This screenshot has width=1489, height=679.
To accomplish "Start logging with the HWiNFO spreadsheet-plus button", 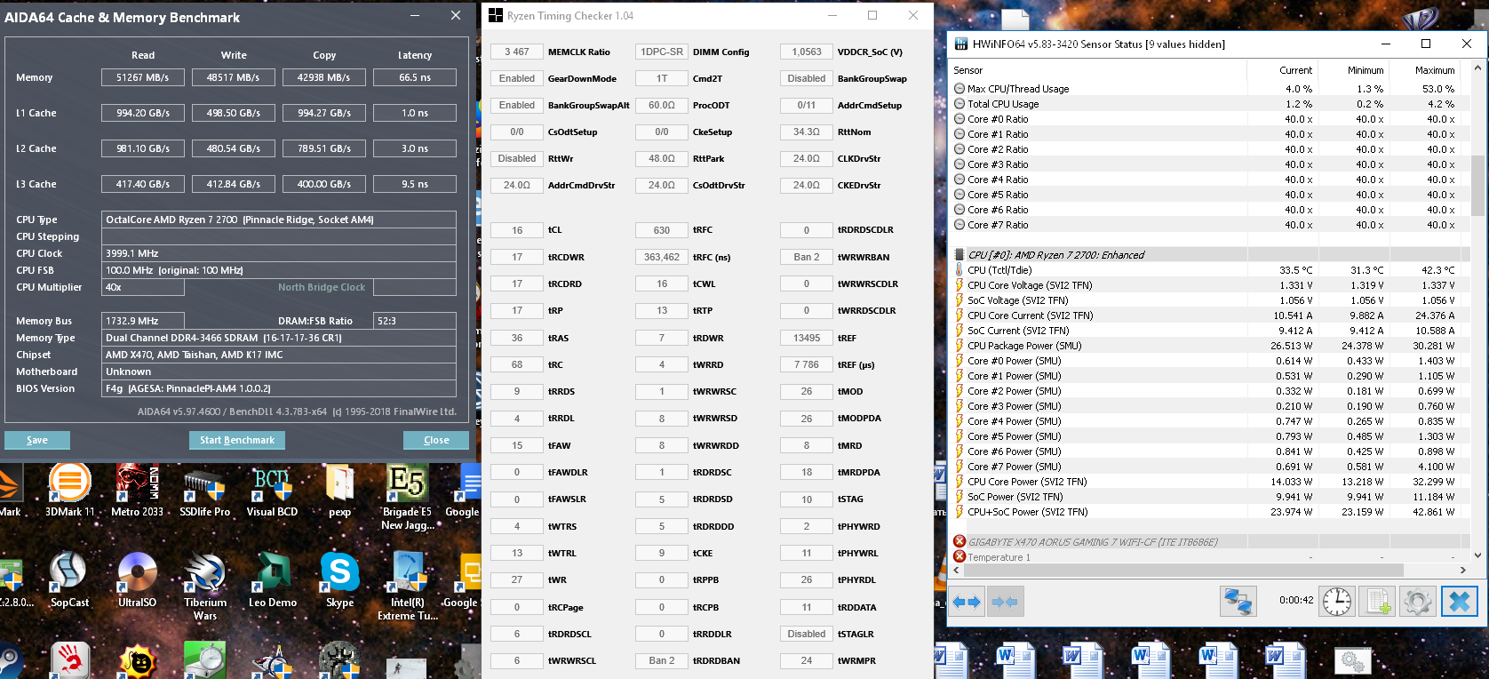I will point(1378,602).
